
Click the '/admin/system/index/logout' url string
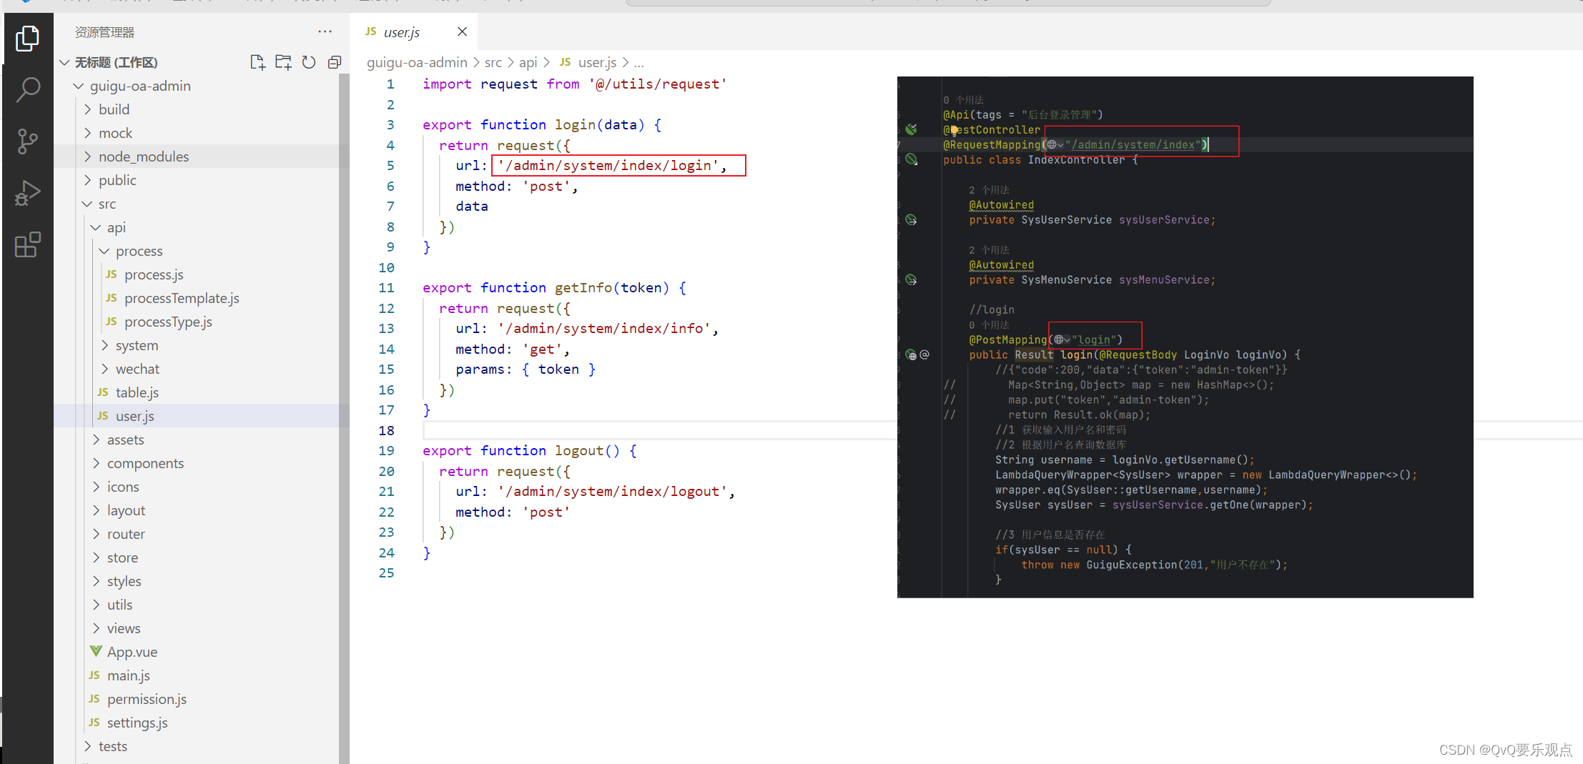612,492
